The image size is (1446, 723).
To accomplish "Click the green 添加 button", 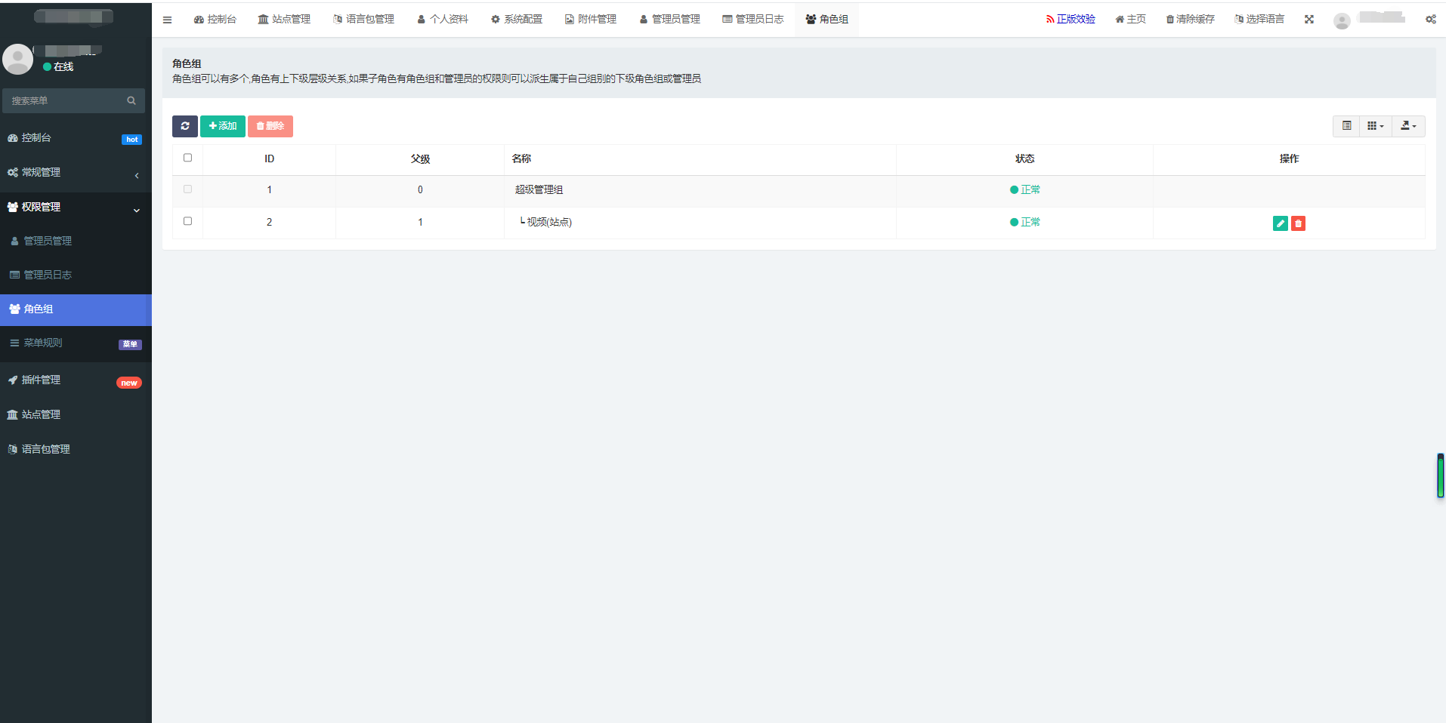I will 223,126.
